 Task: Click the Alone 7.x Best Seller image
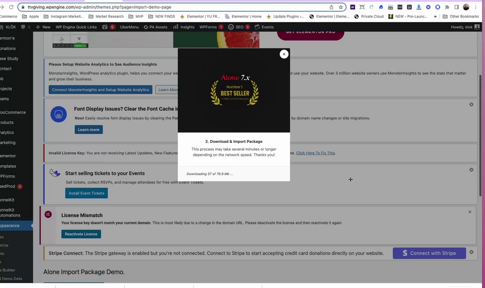click(x=234, y=90)
